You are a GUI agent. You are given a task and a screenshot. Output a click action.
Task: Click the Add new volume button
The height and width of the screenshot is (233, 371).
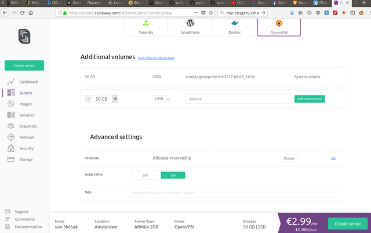click(x=310, y=99)
